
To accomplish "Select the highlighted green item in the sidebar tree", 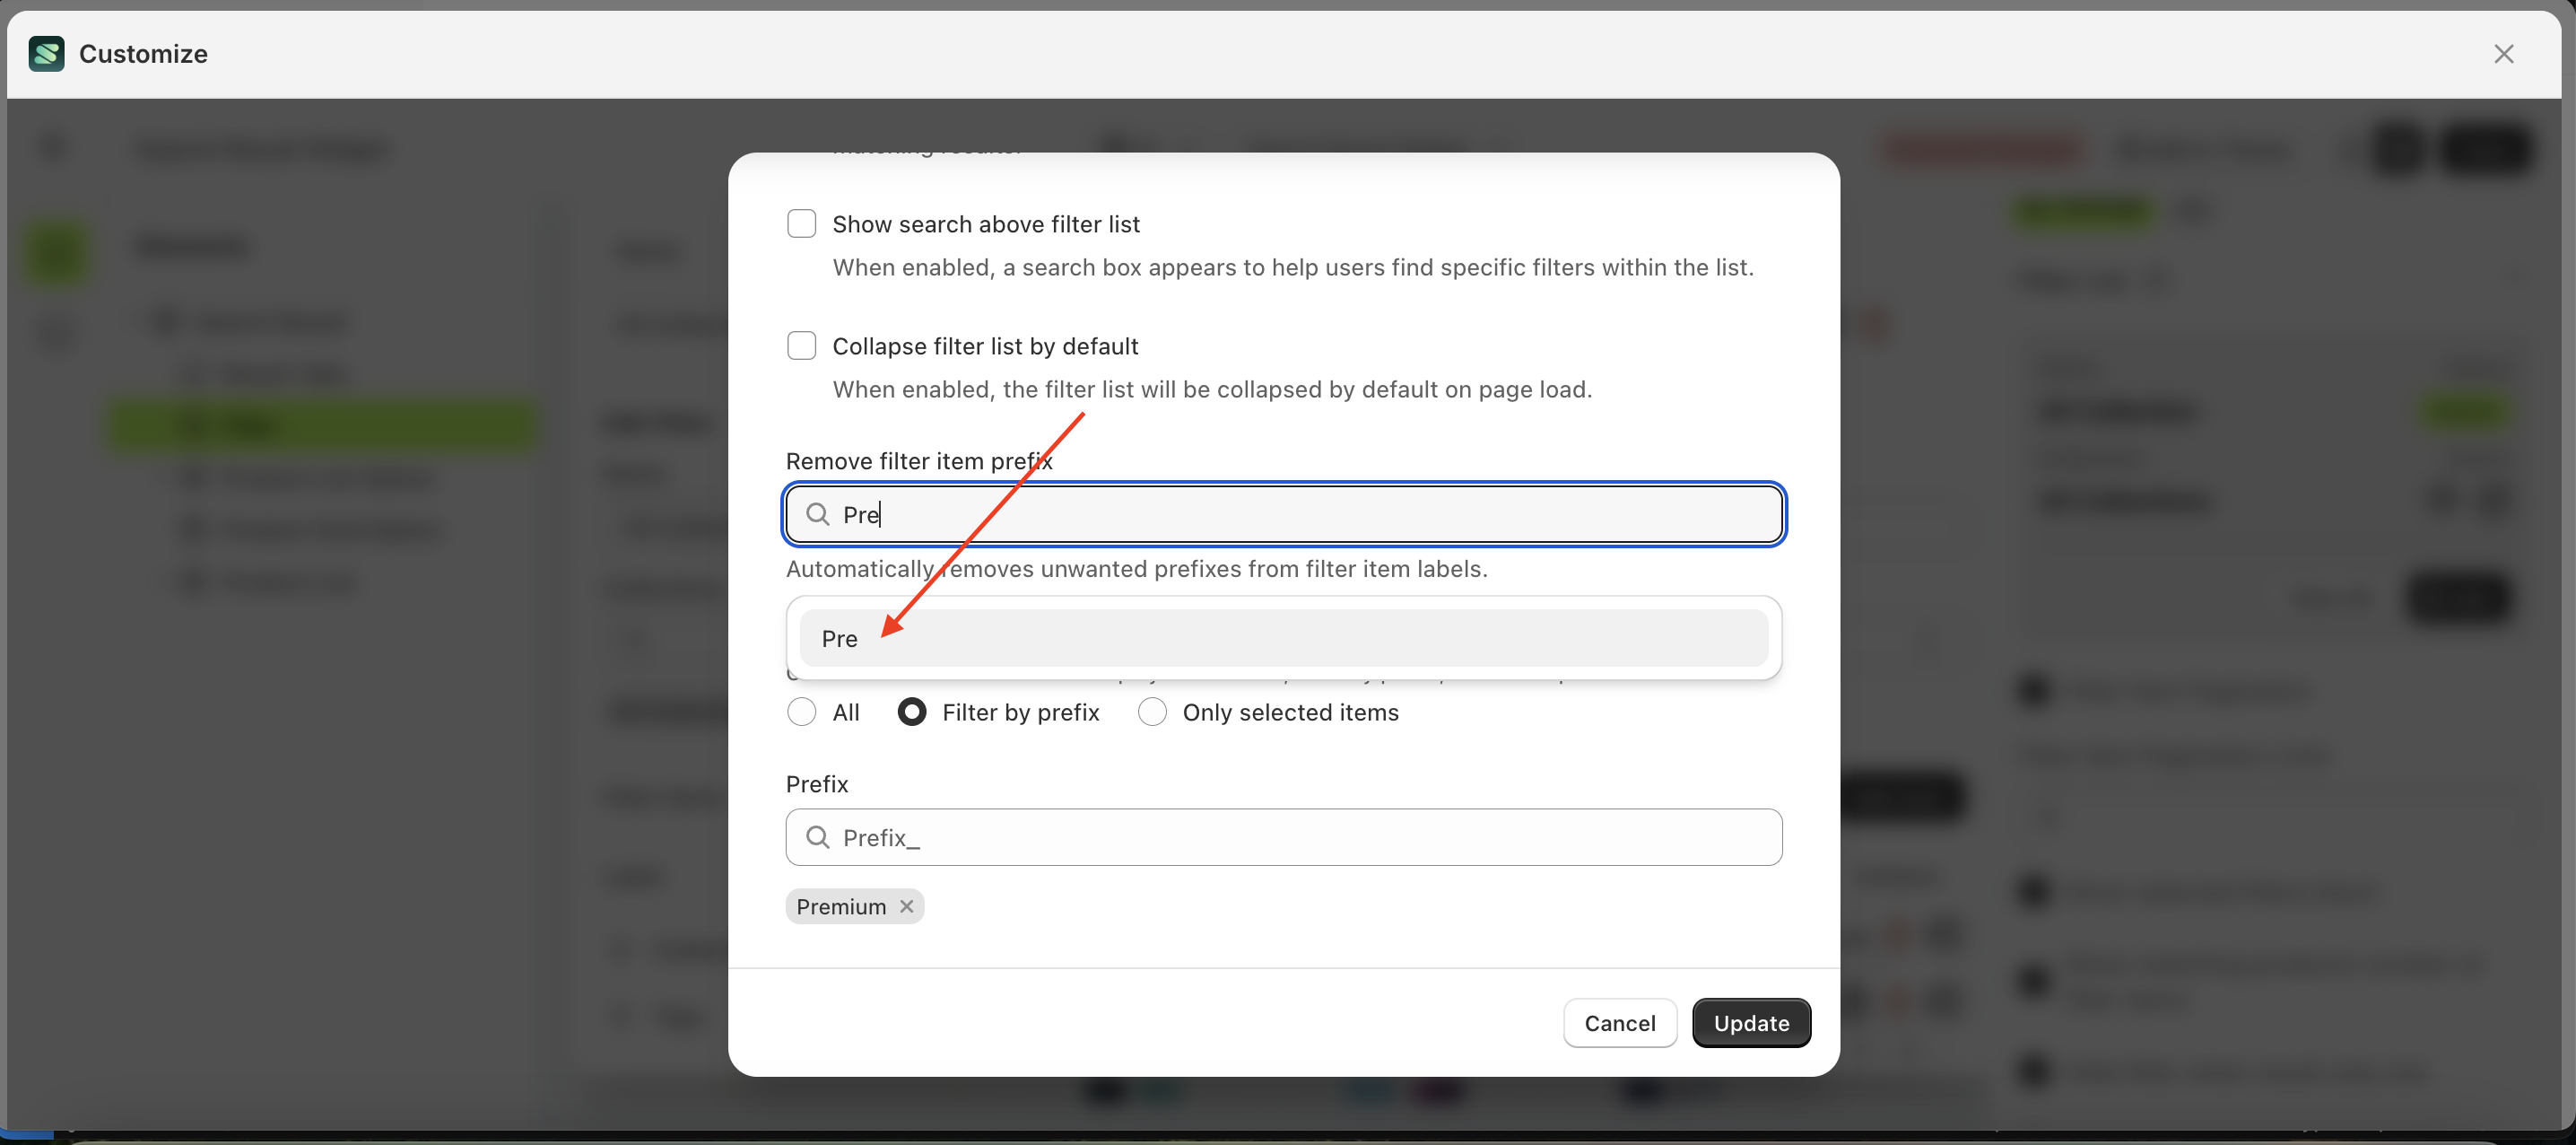I will tap(320, 424).
